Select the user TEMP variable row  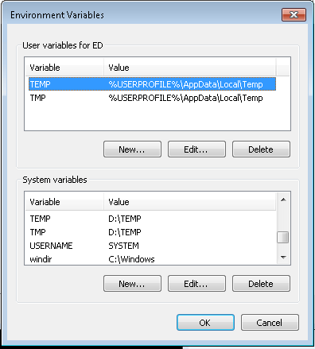point(152,84)
